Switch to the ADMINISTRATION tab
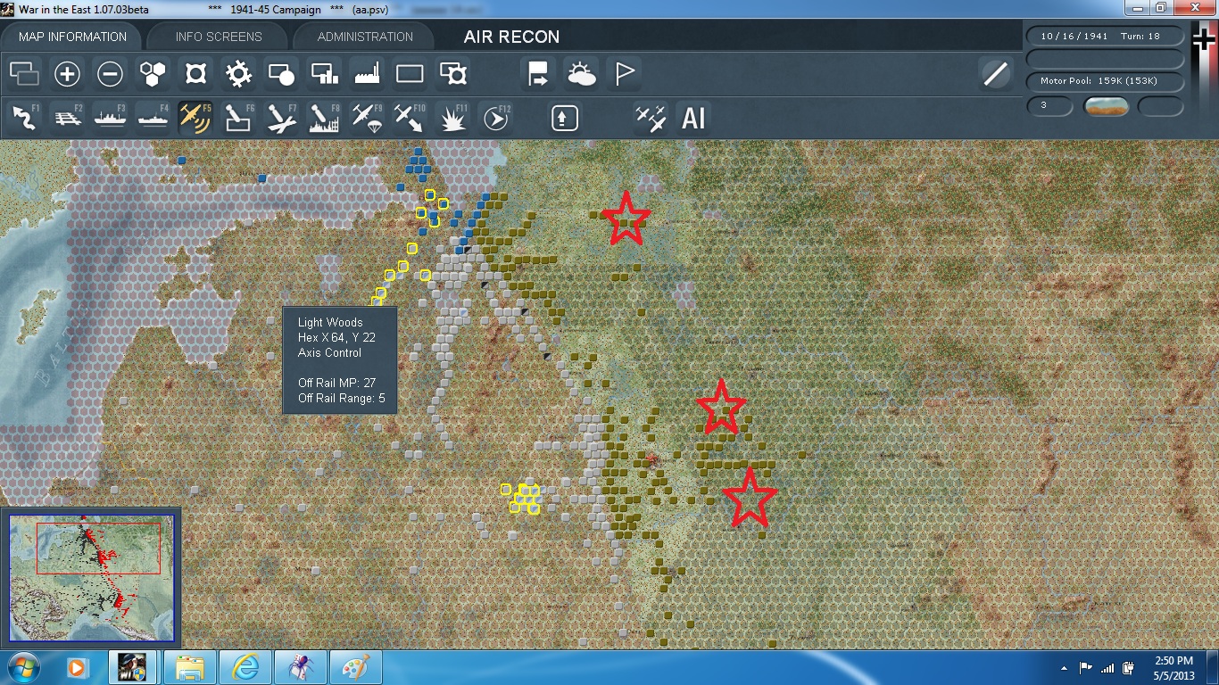The image size is (1219, 685). pos(365,37)
